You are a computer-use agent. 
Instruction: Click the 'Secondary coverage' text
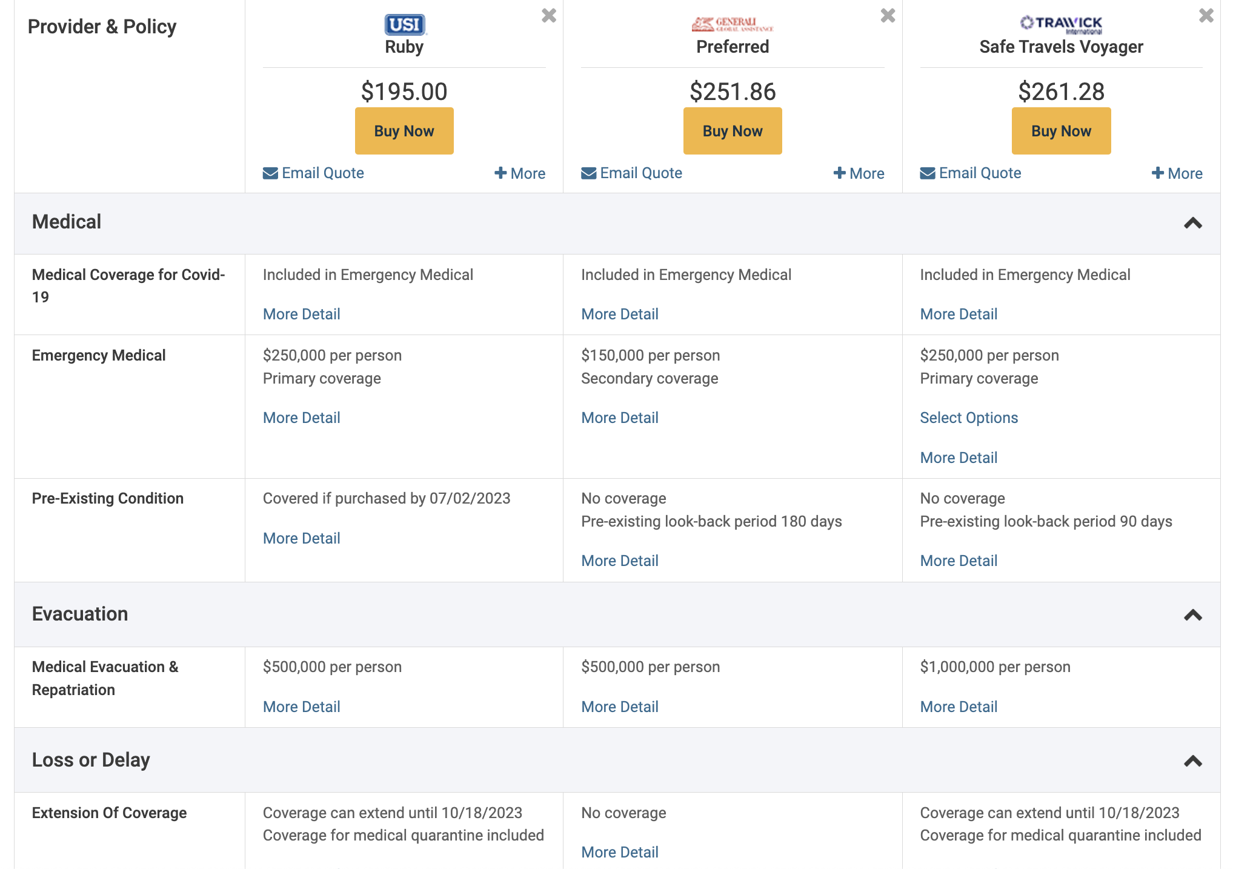650,378
